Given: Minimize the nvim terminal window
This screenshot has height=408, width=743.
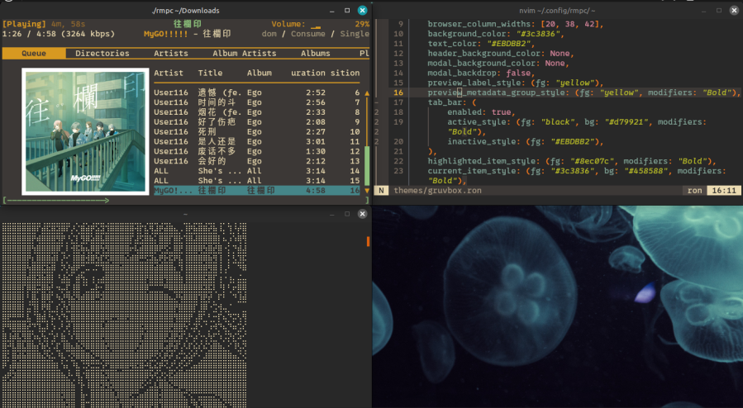Looking at the screenshot, I should coord(704,11).
